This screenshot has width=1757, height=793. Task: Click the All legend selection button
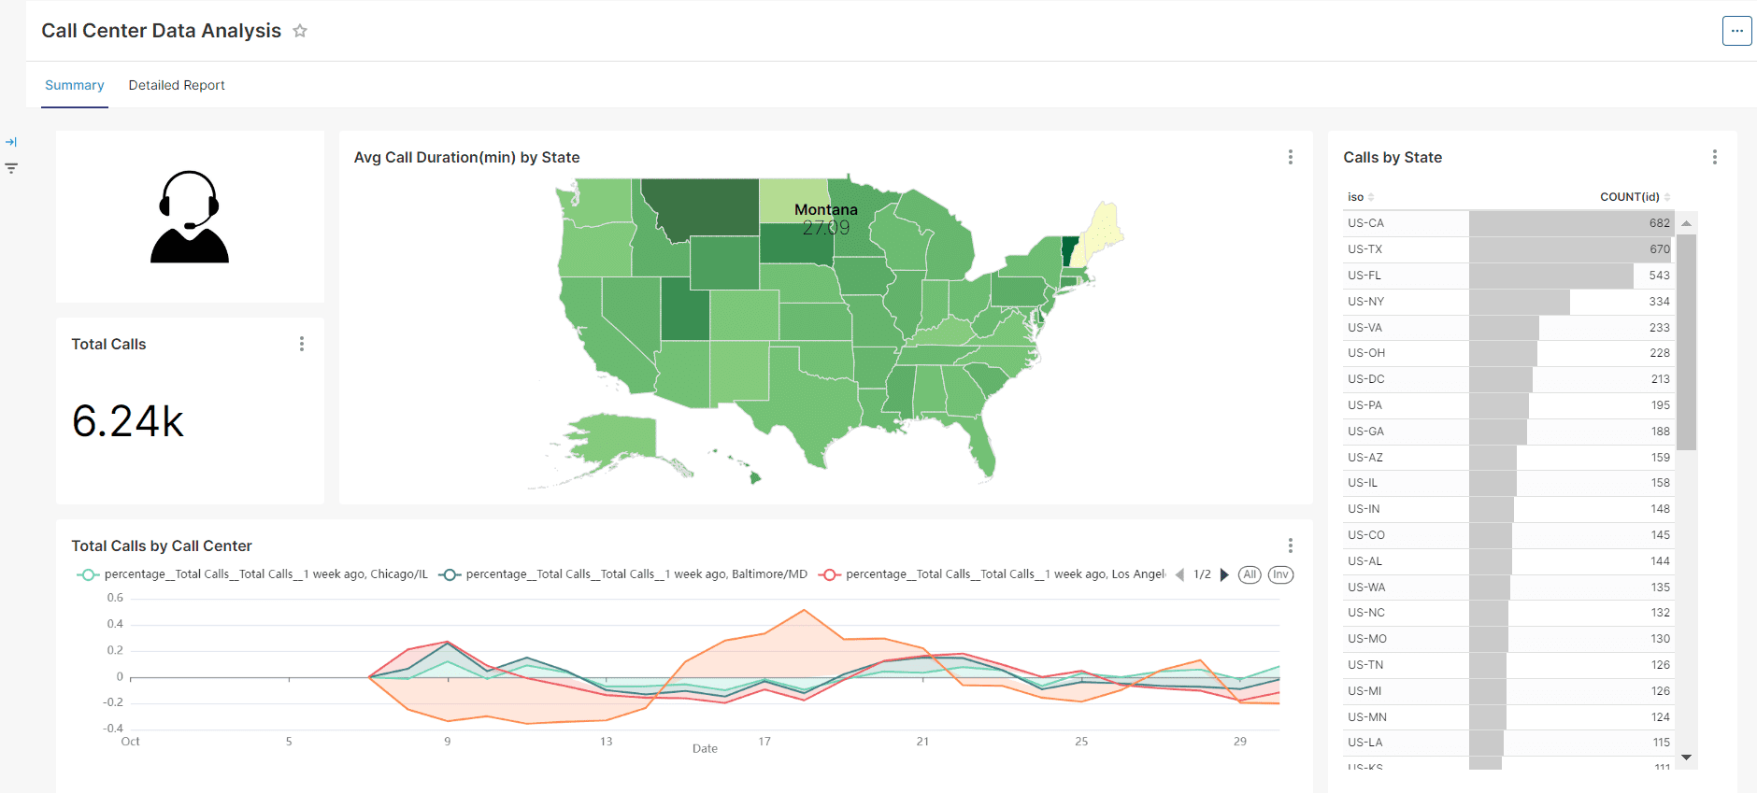(x=1250, y=574)
